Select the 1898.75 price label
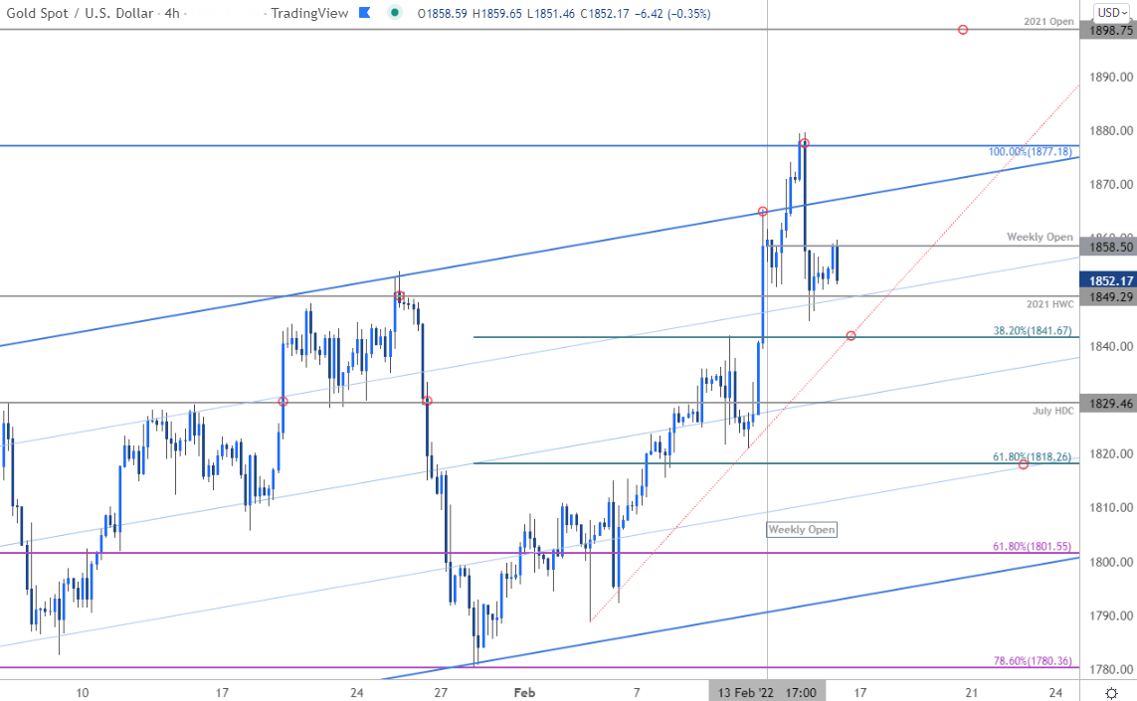Screen dimensions: 1137x701 coord(1107,31)
